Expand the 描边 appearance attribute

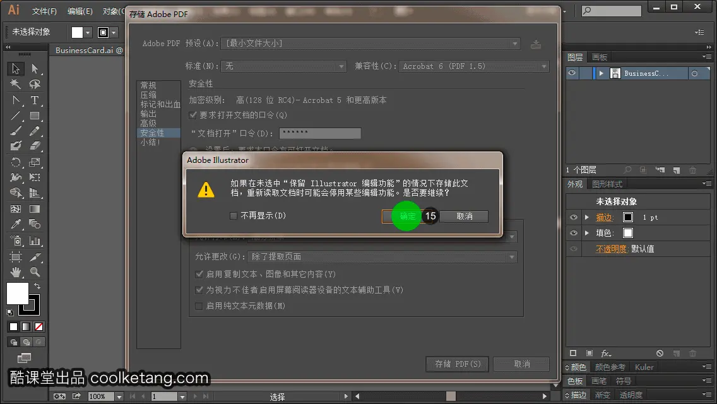tap(587, 217)
